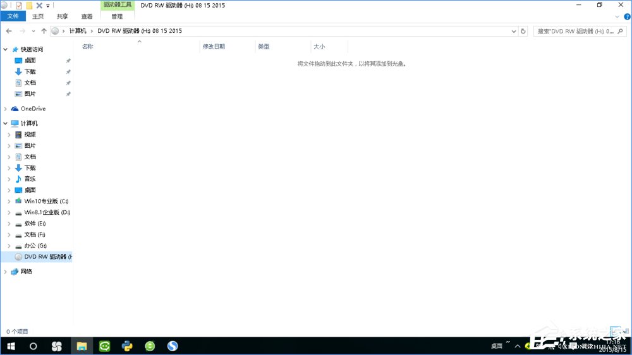The image size is (632, 355).
Task: Open 视频 under 计算机
Action: coord(30,135)
